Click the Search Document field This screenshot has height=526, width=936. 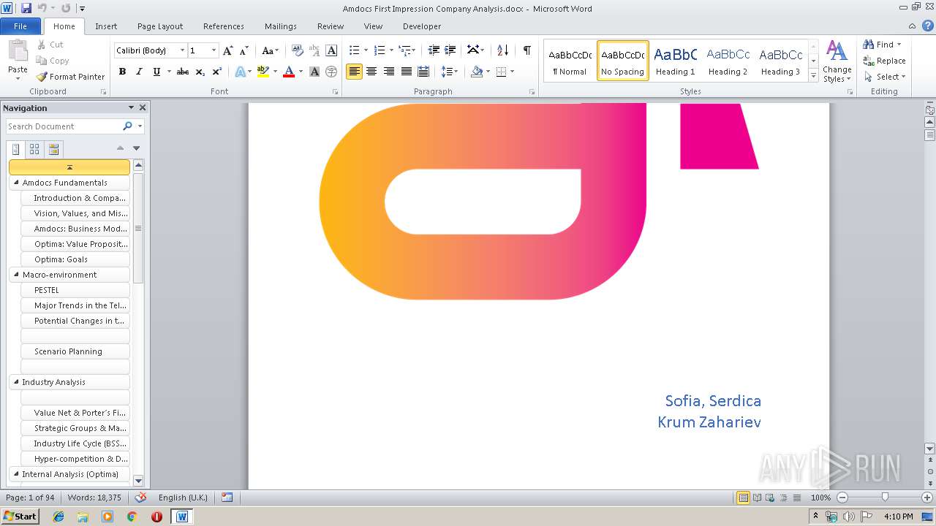click(64, 126)
